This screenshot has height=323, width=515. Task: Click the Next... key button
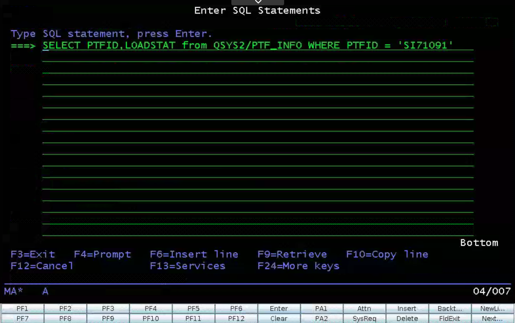click(x=493, y=318)
